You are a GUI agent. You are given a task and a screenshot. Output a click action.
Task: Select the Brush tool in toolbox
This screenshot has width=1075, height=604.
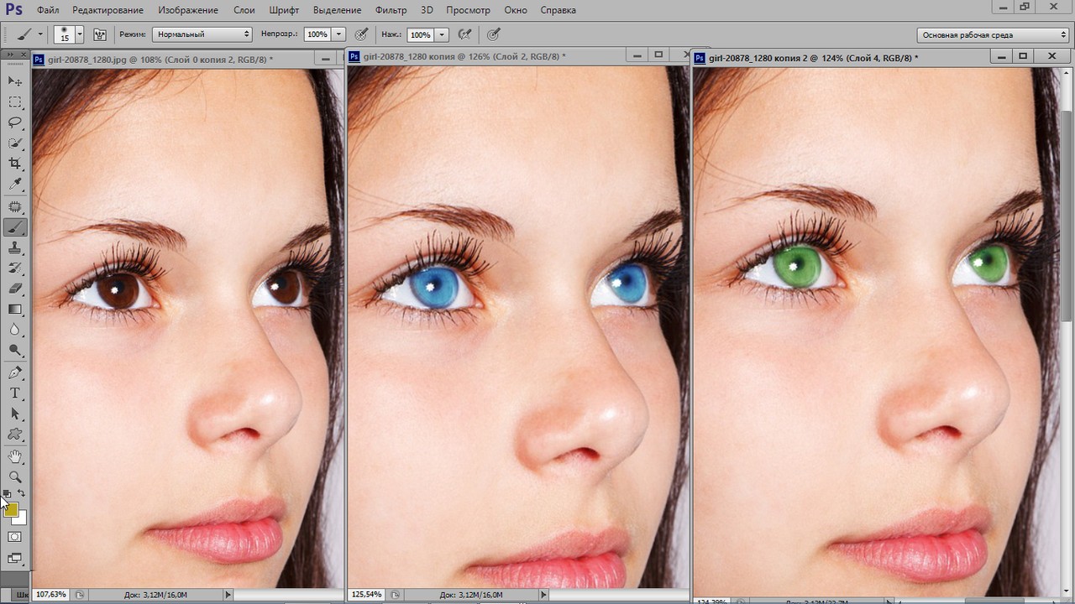(x=15, y=227)
